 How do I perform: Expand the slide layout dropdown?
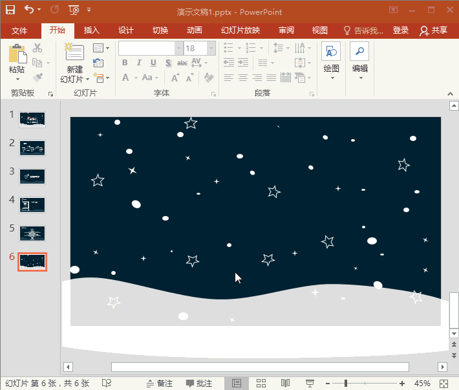click(x=101, y=49)
